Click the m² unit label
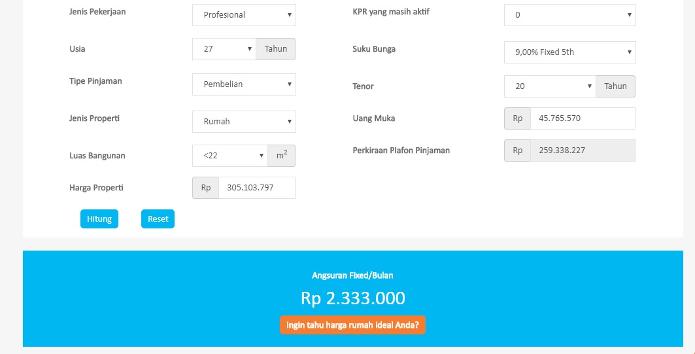 [281, 156]
